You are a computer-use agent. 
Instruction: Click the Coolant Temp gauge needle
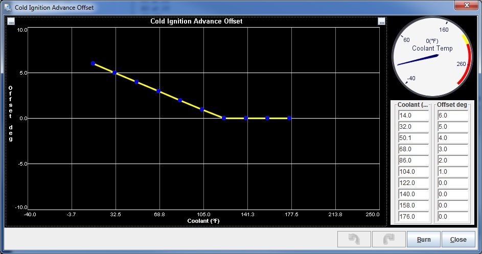tap(418, 60)
